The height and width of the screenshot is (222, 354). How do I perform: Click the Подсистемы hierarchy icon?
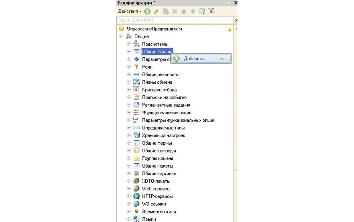tap(136, 44)
